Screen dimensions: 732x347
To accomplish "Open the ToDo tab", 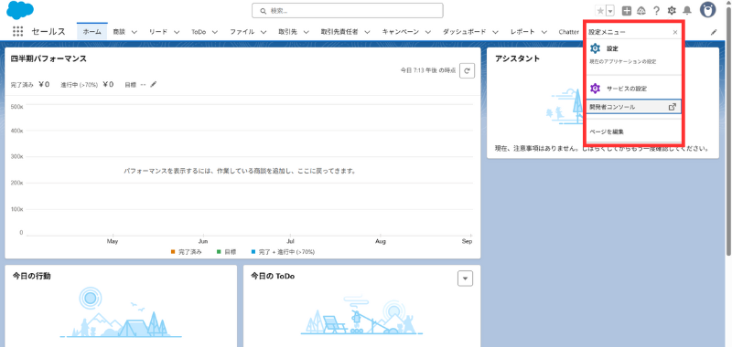I will pos(199,32).
